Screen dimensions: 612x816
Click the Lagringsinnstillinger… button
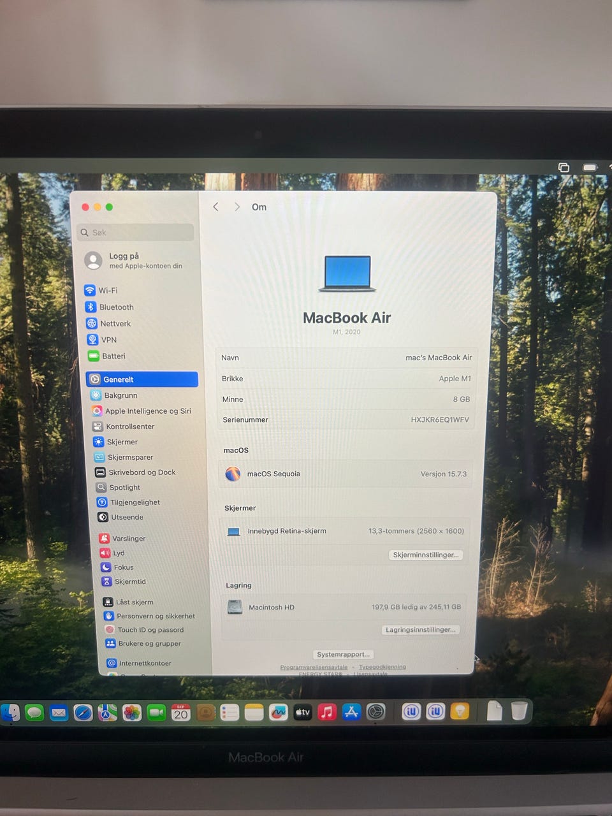tap(421, 630)
